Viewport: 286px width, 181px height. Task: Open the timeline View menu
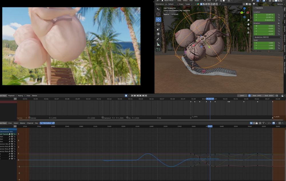pyautogui.click(x=28, y=96)
